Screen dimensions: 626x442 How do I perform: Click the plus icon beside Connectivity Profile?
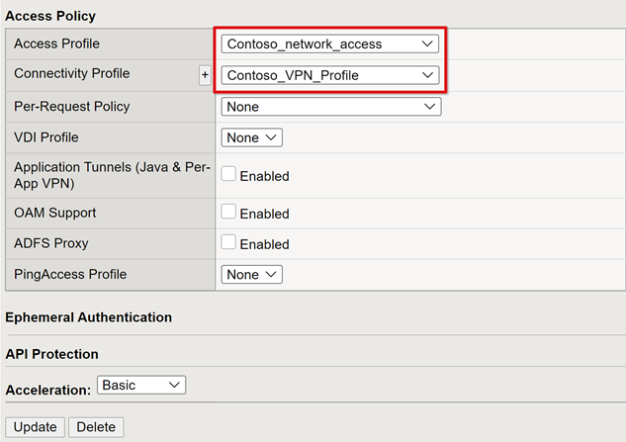206,75
